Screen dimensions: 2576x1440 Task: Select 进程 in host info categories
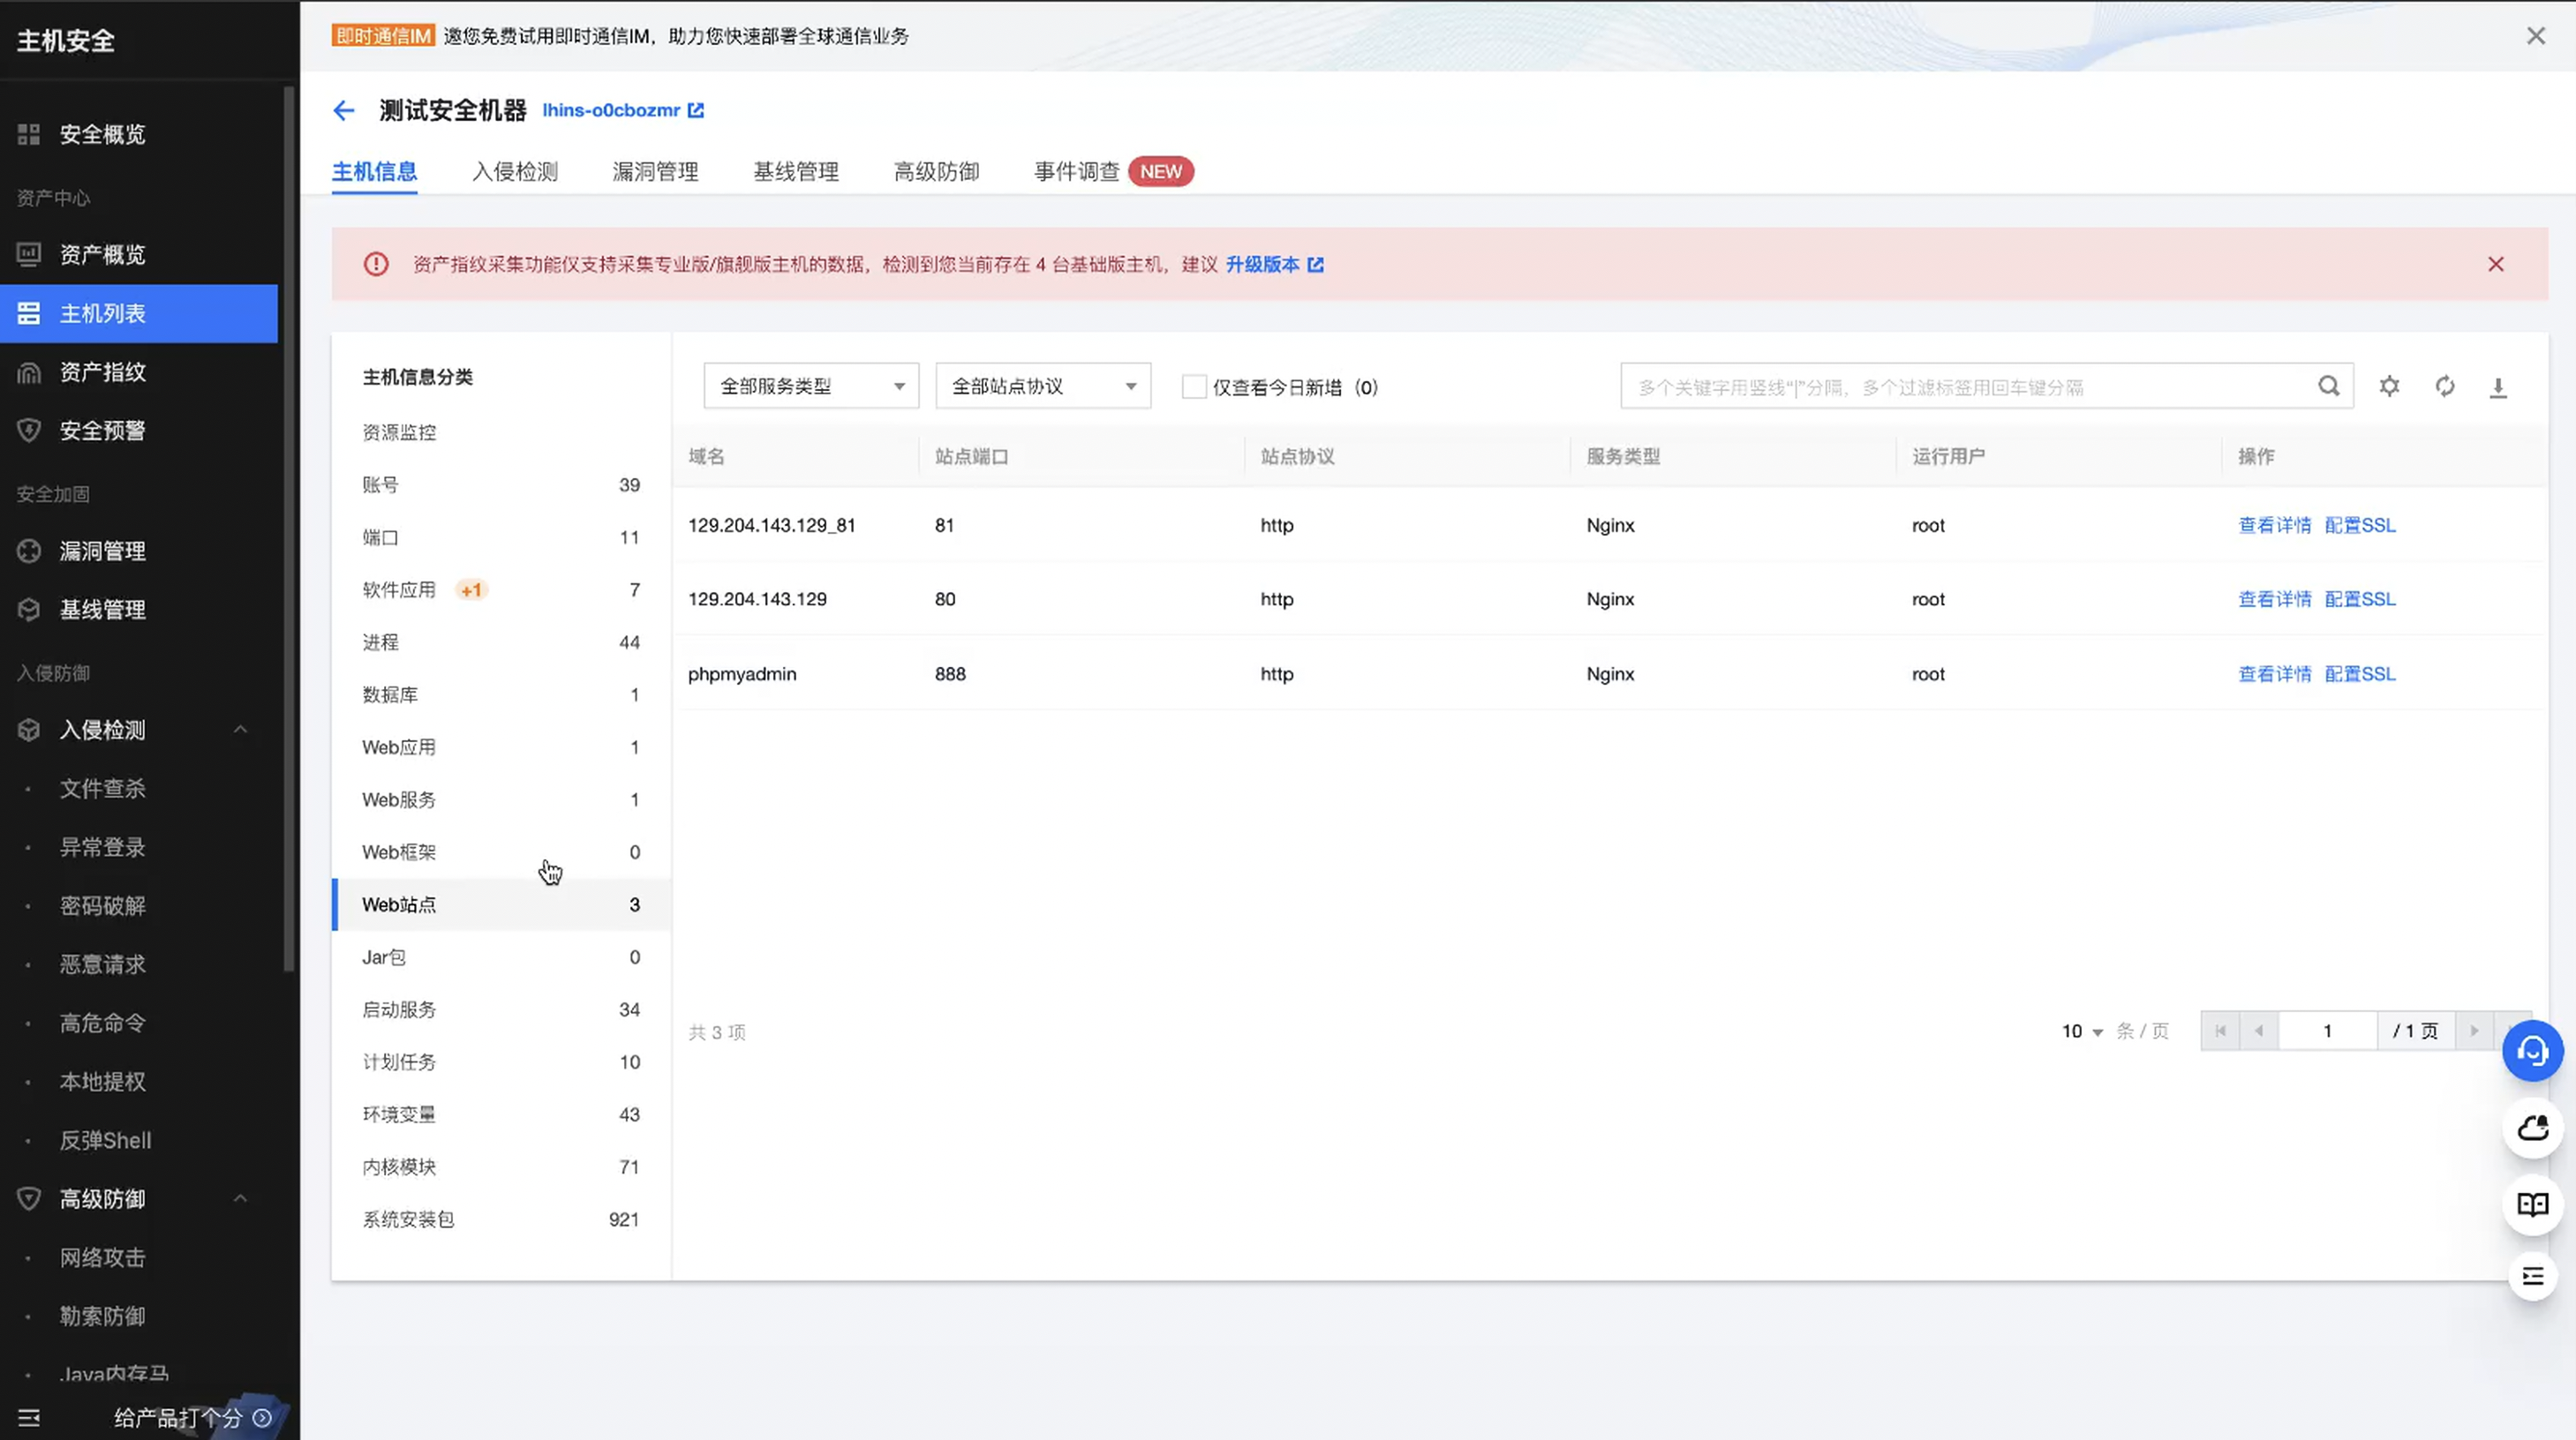coord(381,642)
